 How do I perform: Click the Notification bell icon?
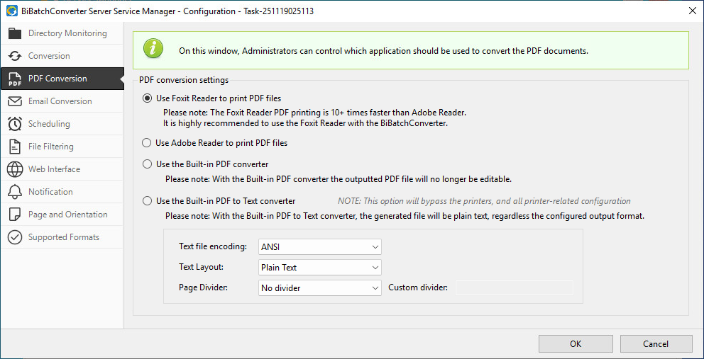pyautogui.click(x=15, y=192)
